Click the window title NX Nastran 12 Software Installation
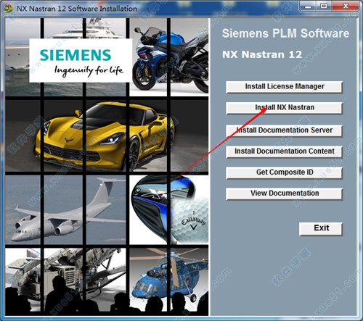 pos(77,9)
